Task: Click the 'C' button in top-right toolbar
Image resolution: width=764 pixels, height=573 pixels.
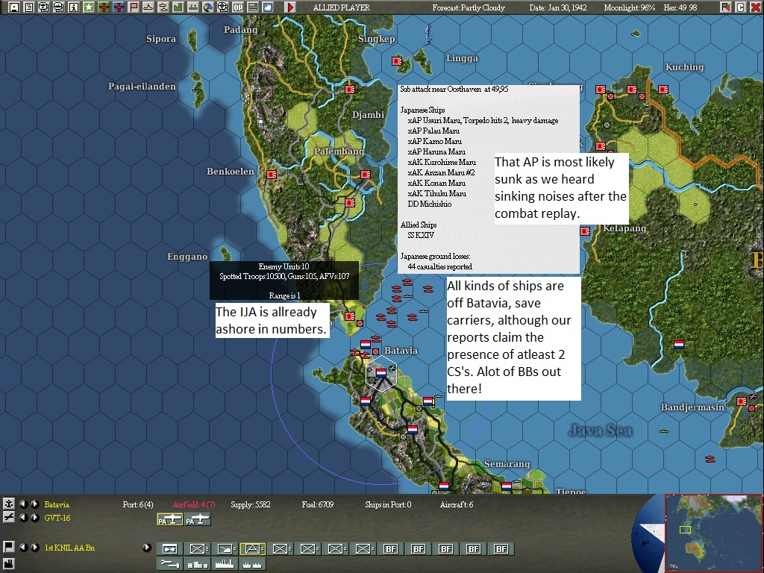Action: [741, 7]
